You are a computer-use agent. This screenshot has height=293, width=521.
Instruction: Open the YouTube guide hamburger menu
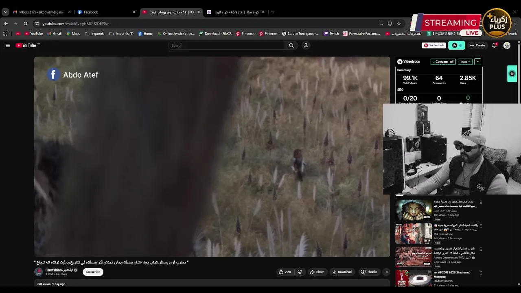[x=8, y=46]
